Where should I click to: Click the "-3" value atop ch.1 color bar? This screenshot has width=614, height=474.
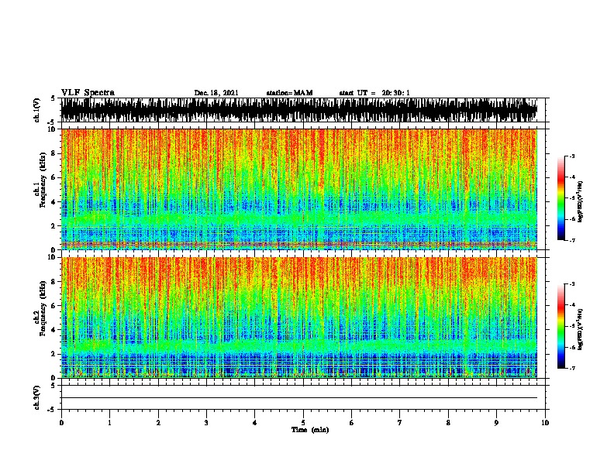point(571,156)
